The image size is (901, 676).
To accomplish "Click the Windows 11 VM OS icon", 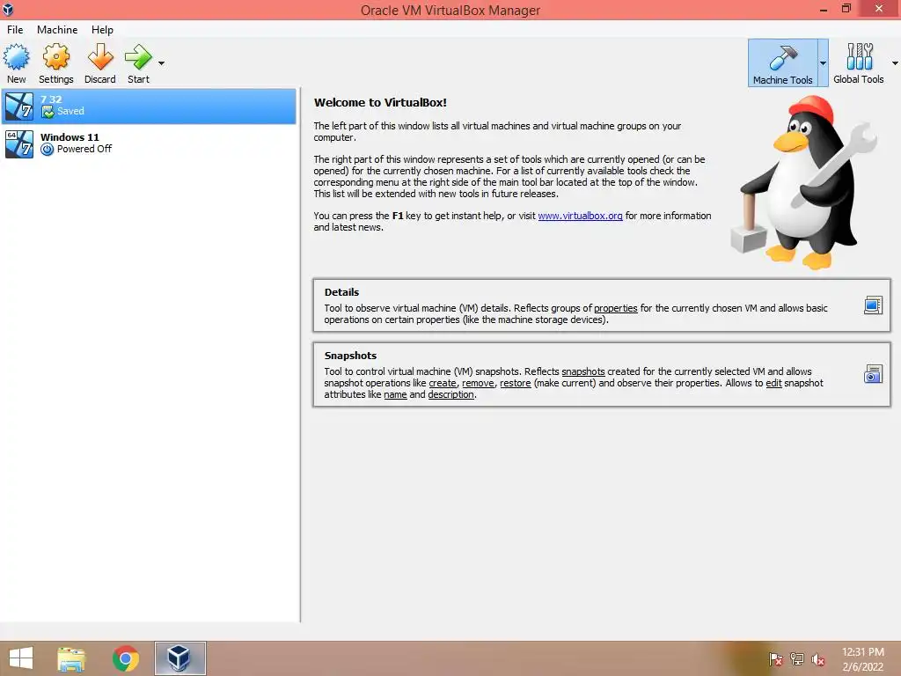I will (x=19, y=143).
